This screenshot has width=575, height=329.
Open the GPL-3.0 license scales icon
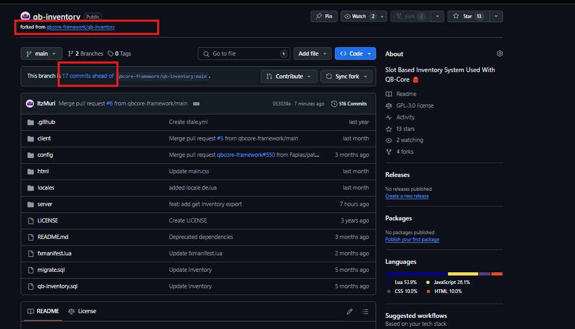tap(389, 105)
